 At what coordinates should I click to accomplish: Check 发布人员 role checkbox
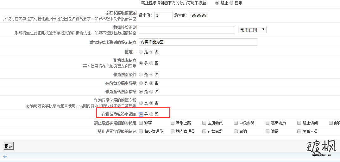[299, 131]
